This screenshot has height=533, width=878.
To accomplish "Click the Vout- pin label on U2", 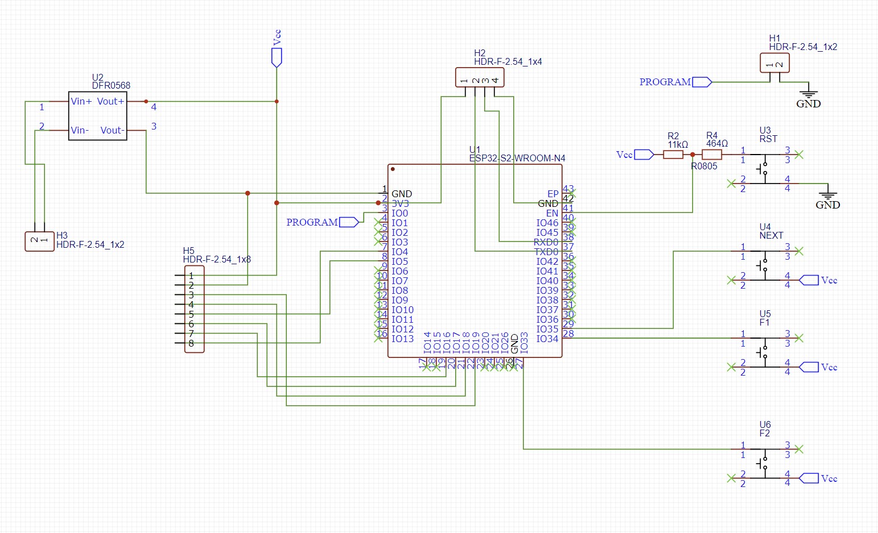I will (112, 130).
